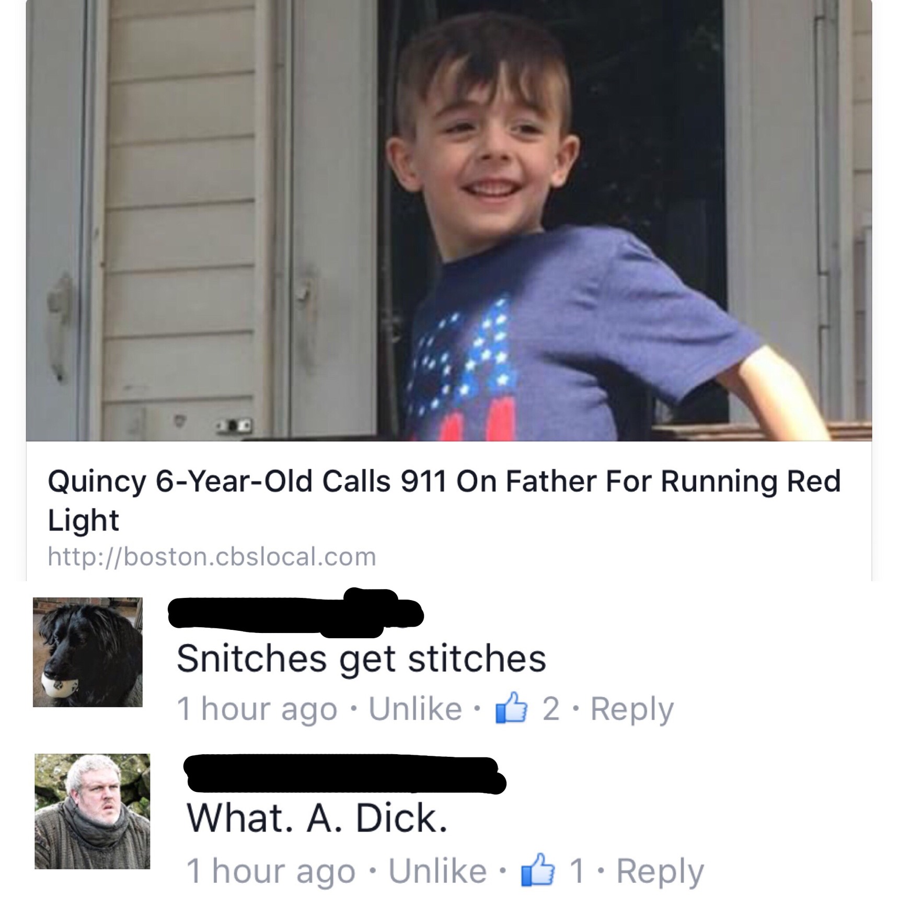Open the article photo of the smiling boy
Image resolution: width=899 pixels, height=899 pixels.
click(448, 220)
